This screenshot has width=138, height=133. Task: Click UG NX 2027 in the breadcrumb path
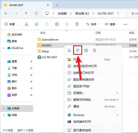tap(106, 13)
